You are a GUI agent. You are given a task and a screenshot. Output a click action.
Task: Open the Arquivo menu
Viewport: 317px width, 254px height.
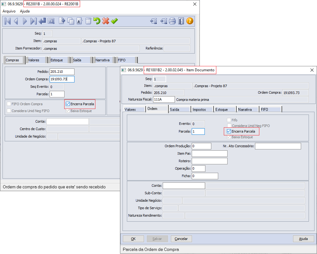pyautogui.click(x=9, y=11)
